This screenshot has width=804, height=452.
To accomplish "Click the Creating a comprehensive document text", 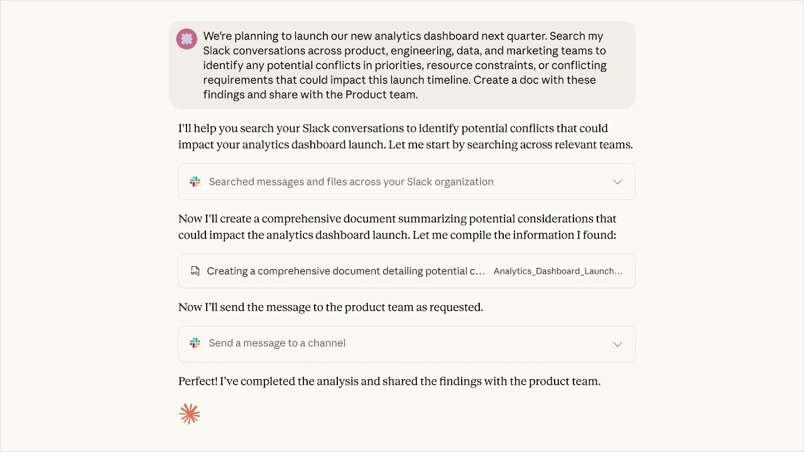I will click(346, 271).
